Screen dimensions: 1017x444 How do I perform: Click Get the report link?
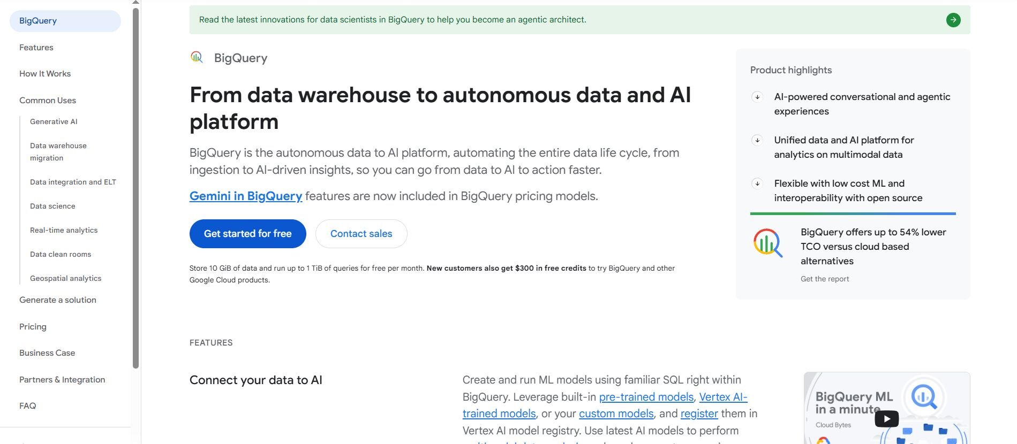(x=824, y=279)
